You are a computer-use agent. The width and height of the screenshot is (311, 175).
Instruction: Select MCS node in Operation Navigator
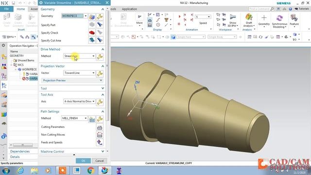point(20,65)
